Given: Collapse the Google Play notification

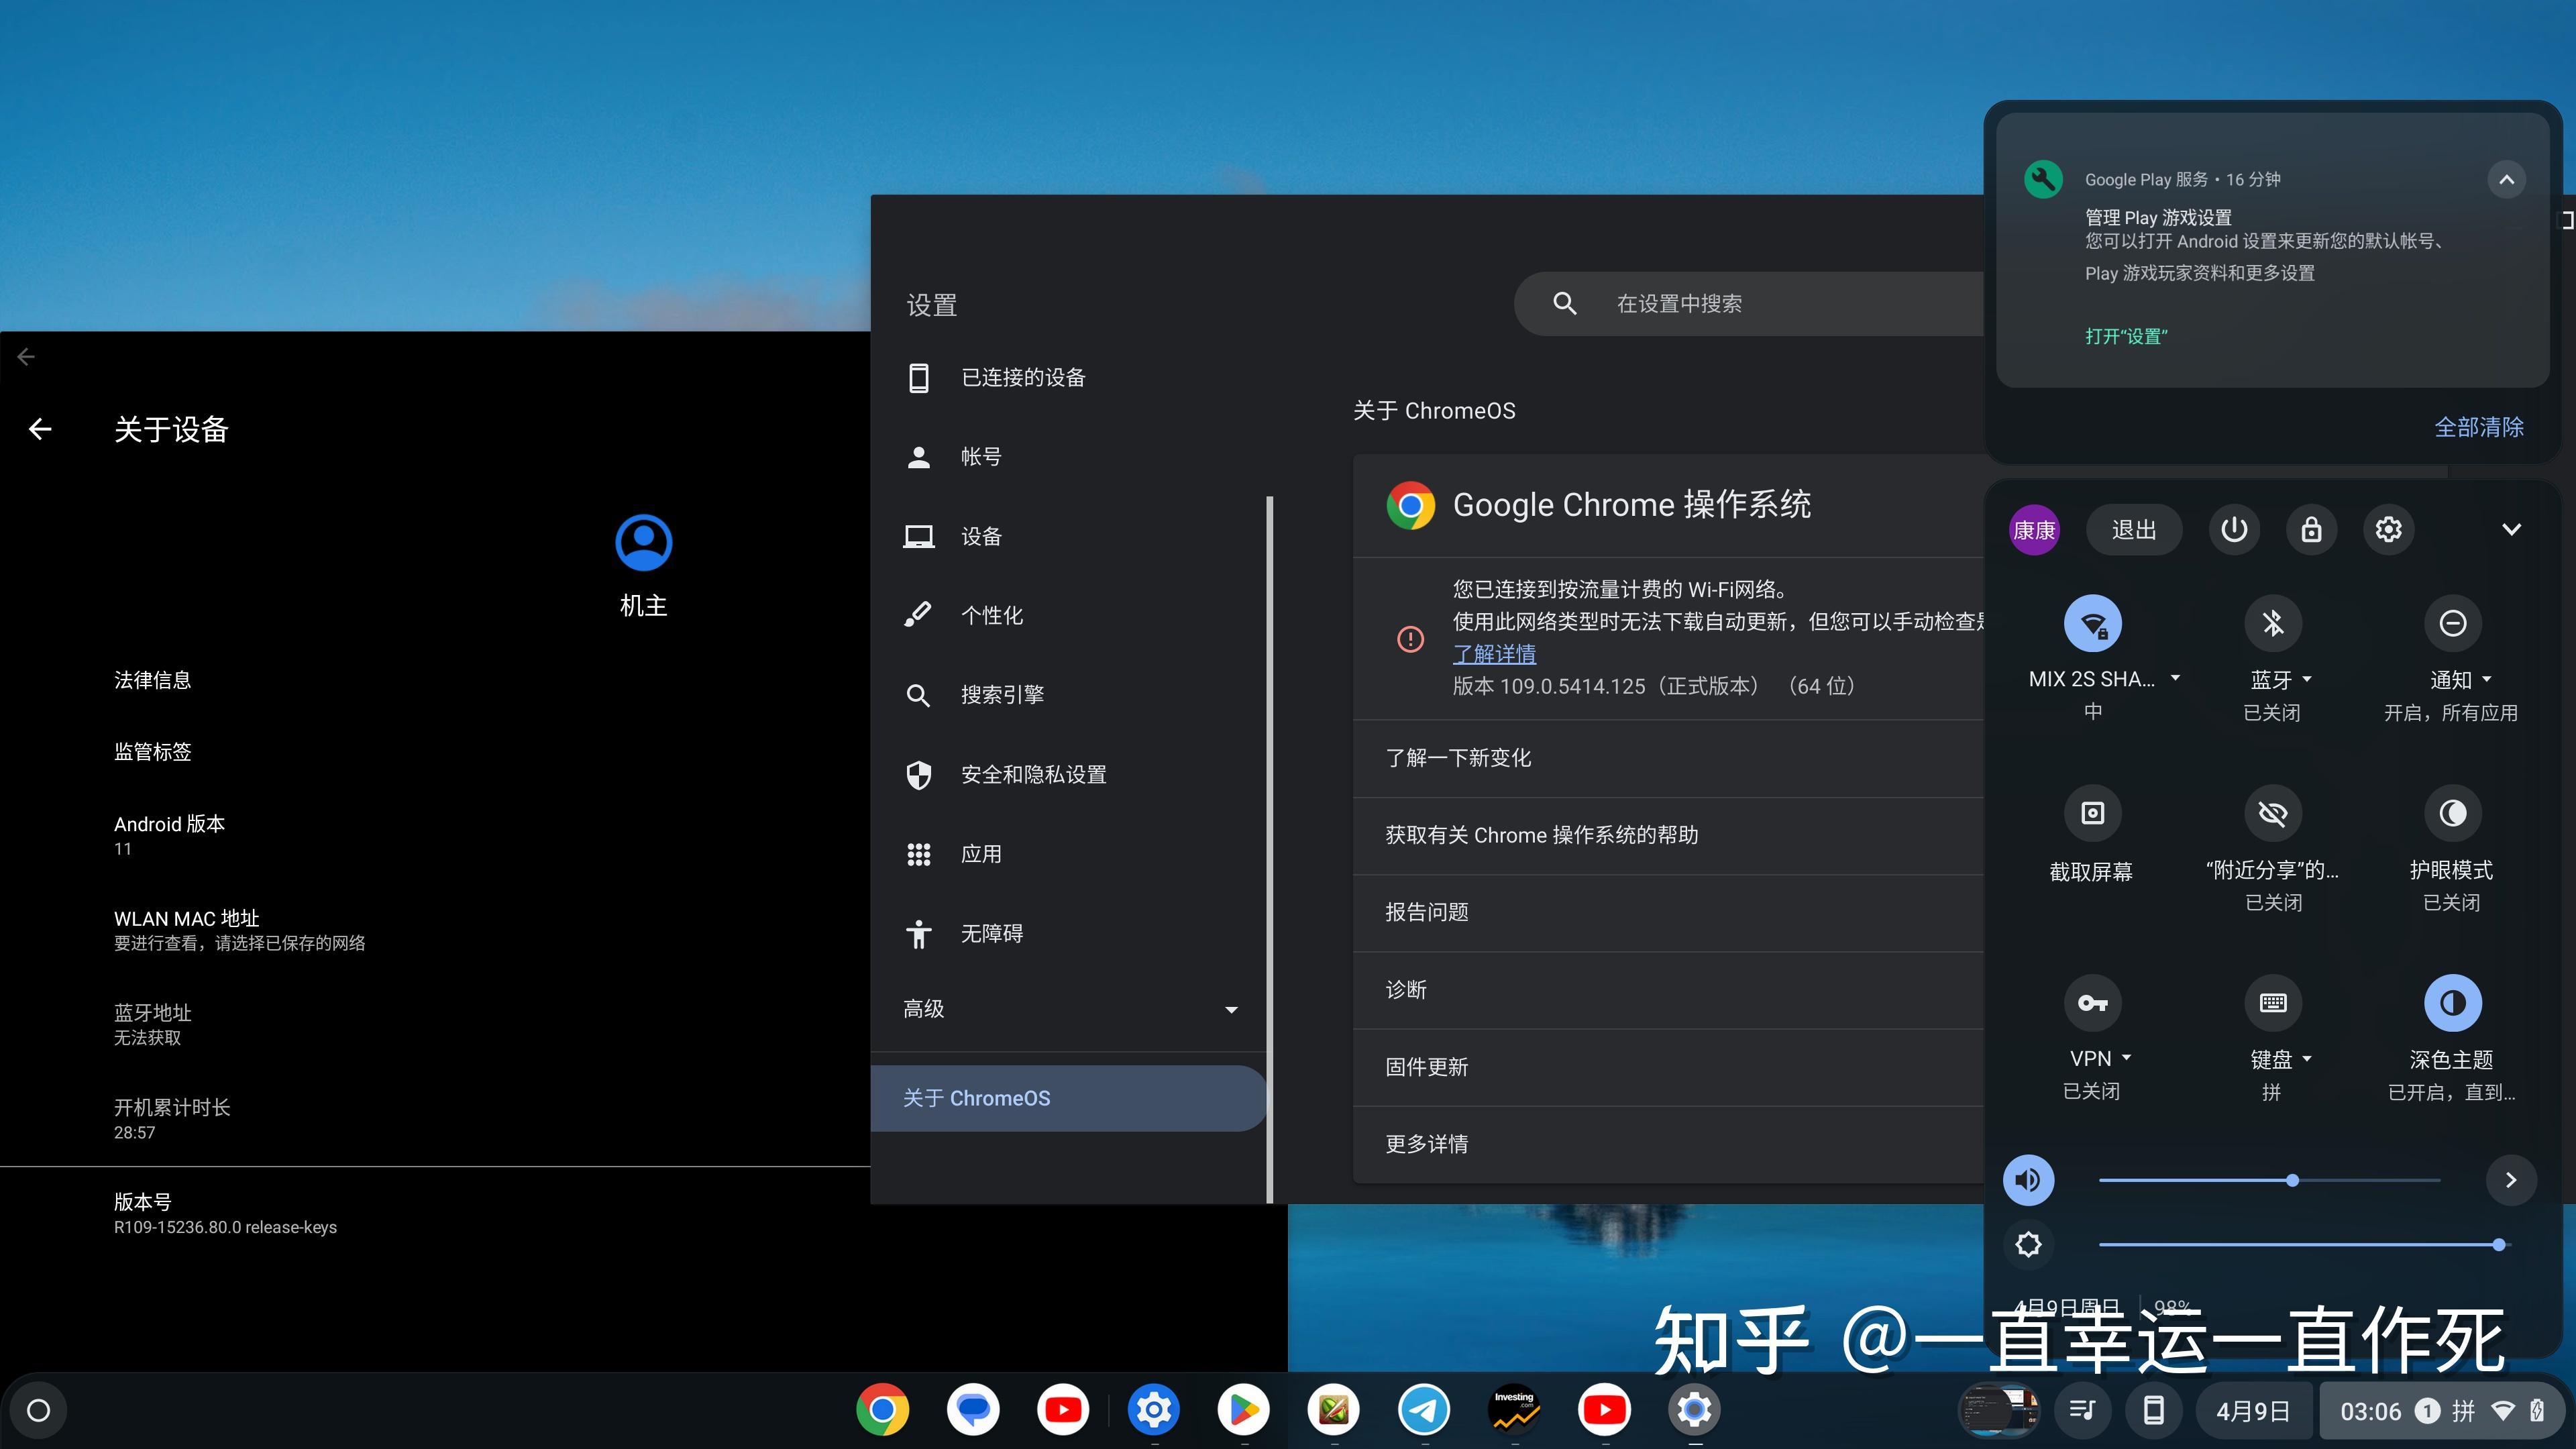Looking at the screenshot, I should [x=2506, y=180].
